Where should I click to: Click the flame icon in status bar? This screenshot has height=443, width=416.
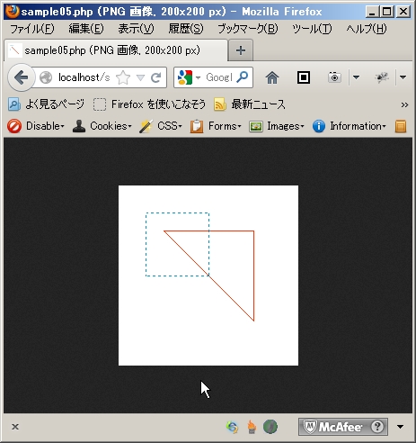pos(252,427)
